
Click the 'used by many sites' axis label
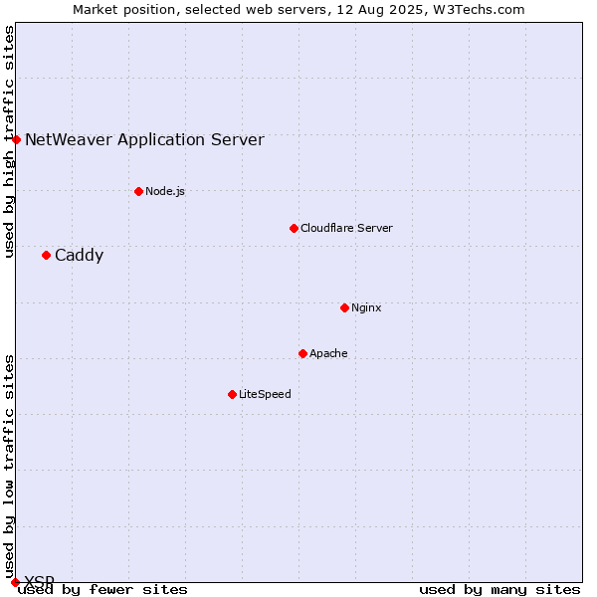coord(499,590)
